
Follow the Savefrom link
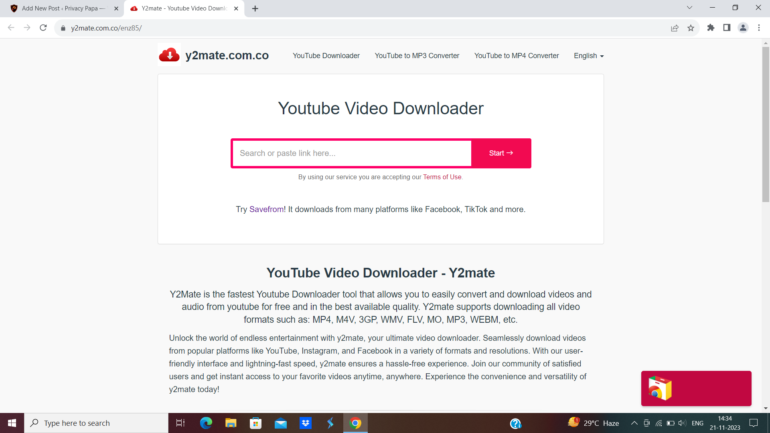point(266,209)
